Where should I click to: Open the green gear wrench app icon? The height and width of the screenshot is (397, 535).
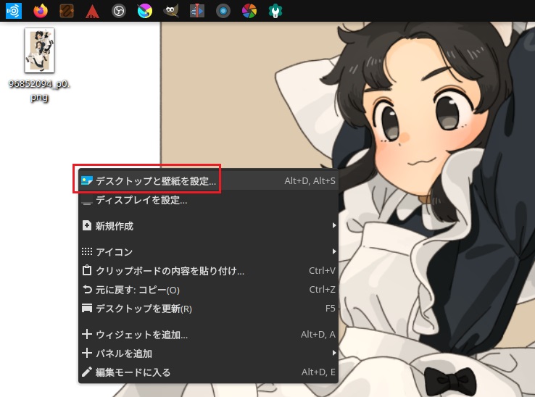click(x=275, y=11)
